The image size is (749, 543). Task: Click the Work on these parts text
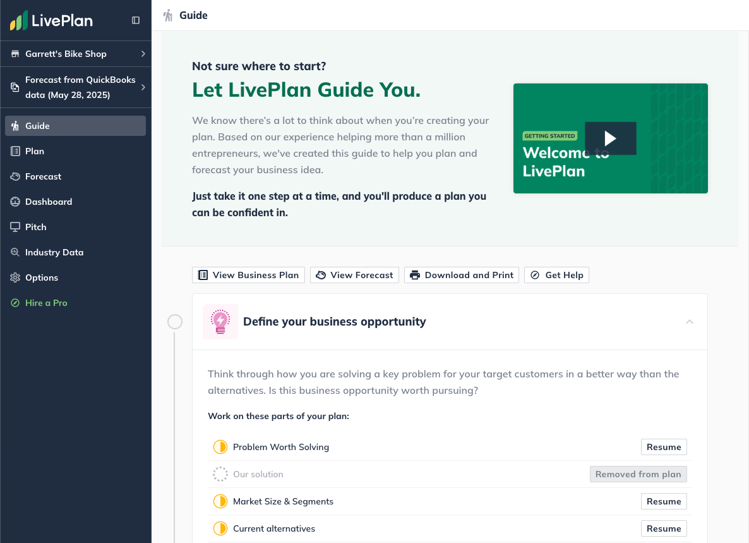pyautogui.click(x=279, y=416)
